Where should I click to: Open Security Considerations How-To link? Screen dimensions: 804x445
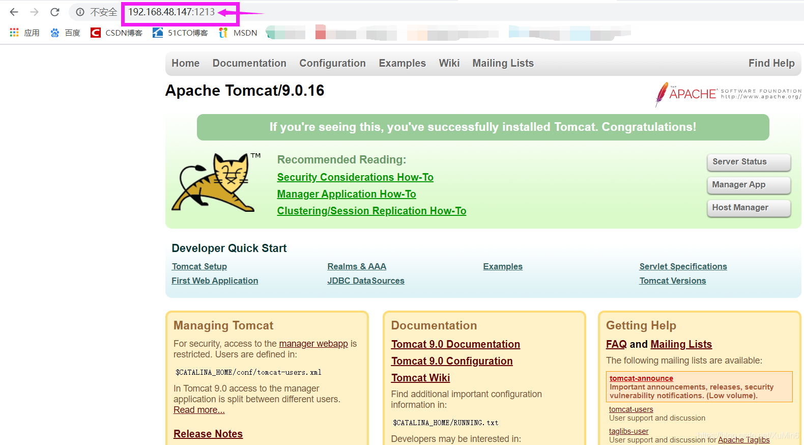pyautogui.click(x=355, y=177)
